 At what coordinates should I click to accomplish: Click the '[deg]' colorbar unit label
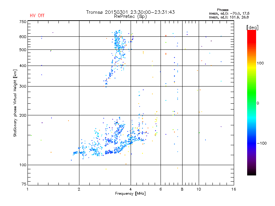(x=252, y=27)
